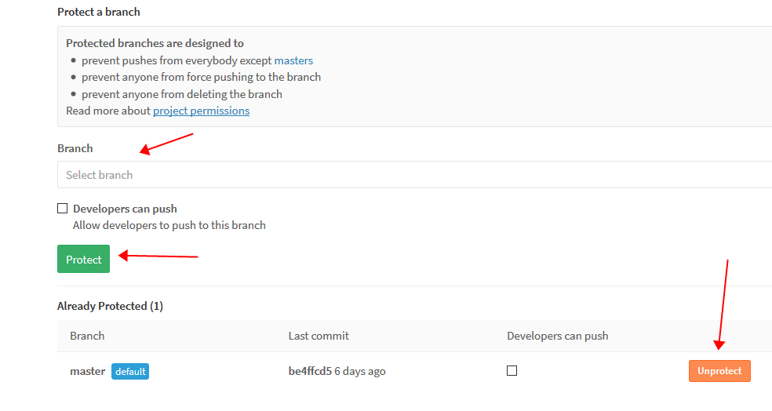772x411 pixels.
Task: Click the green Protect button
Action: click(83, 260)
